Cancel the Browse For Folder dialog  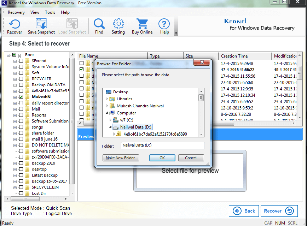tap(191, 158)
